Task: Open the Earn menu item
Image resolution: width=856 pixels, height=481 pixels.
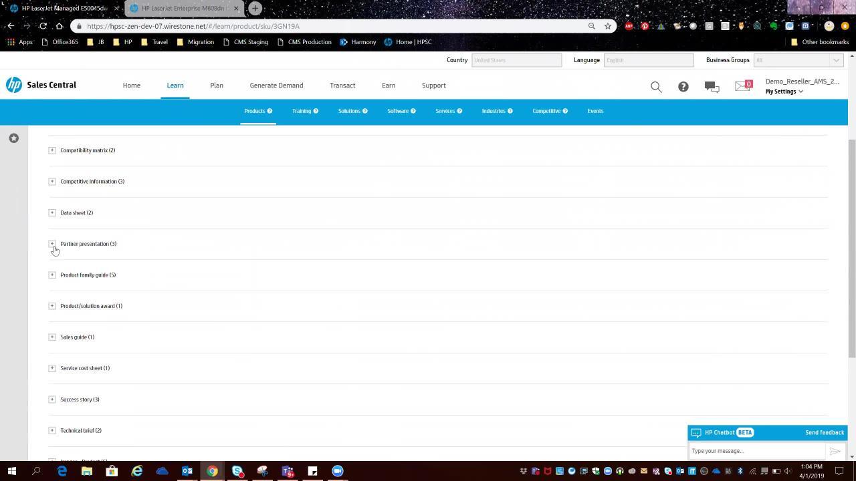Action: pyautogui.click(x=389, y=86)
